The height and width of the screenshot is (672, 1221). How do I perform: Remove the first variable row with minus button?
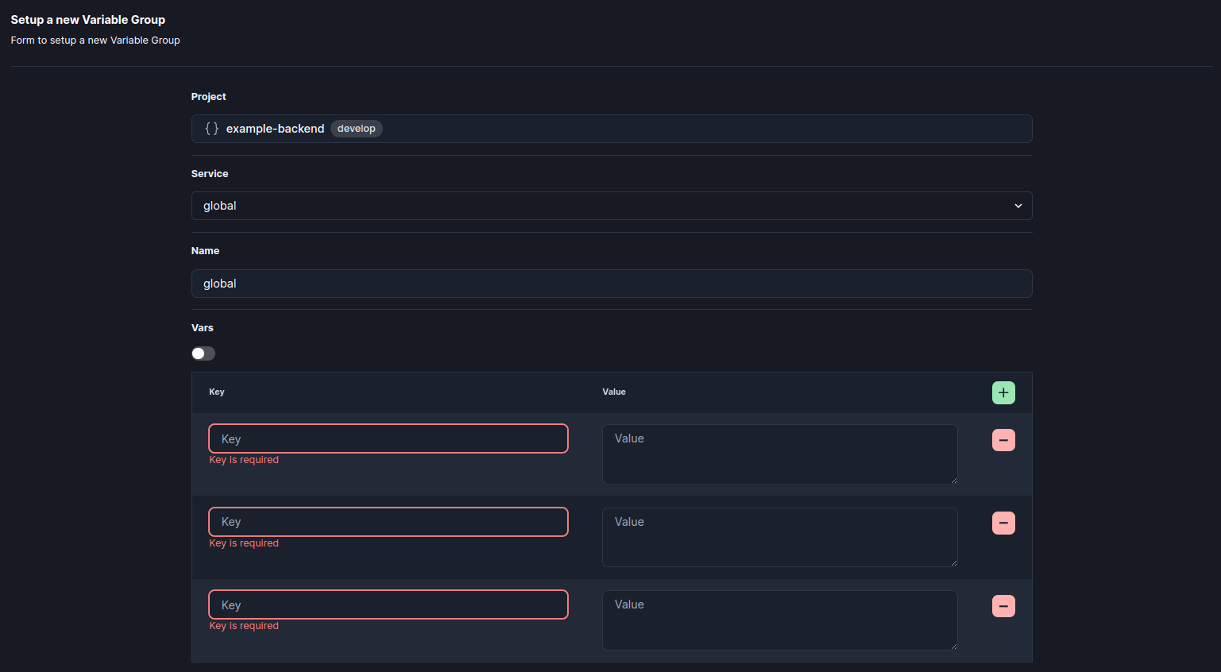pos(1003,440)
